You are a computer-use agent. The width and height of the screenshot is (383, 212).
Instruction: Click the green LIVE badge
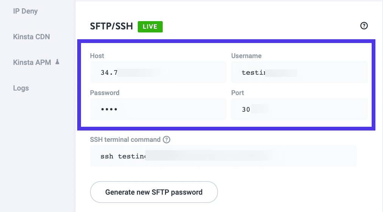click(x=150, y=27)
